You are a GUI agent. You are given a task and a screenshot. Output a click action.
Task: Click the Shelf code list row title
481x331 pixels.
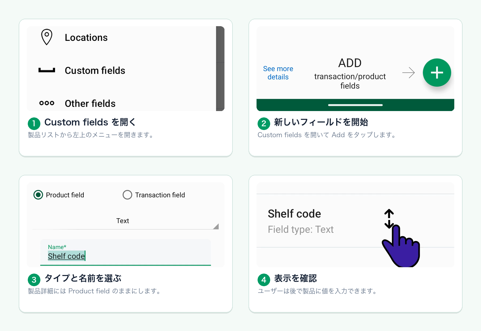294,214
